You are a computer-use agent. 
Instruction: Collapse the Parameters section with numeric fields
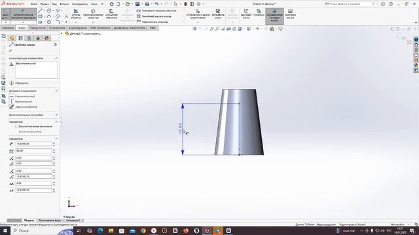coord(56,139)
